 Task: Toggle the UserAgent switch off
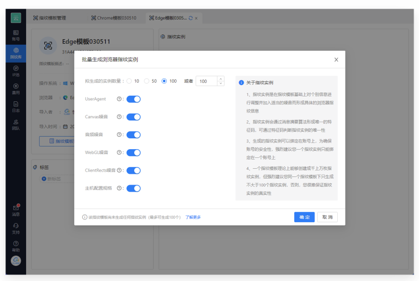click(x=133, y=99)
